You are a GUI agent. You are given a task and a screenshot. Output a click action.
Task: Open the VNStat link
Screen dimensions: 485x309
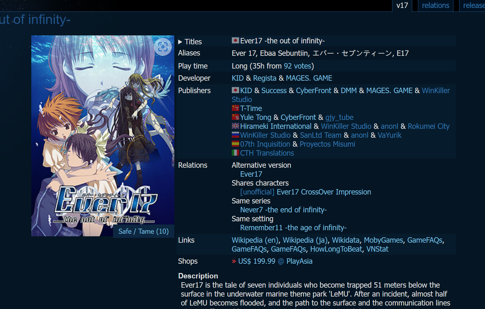tap(377, 249)
